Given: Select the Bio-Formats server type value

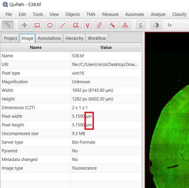Looking at the screenshot, I should point(84,142).
